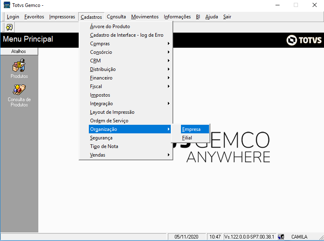Select the Impostos menu entry
Screen dimensions: 324x241
tap(130, 95)
